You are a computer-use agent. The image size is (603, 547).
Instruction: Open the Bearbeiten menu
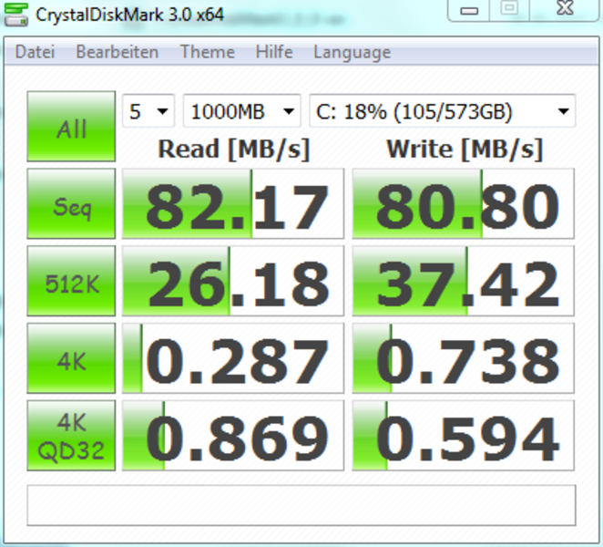118,52
